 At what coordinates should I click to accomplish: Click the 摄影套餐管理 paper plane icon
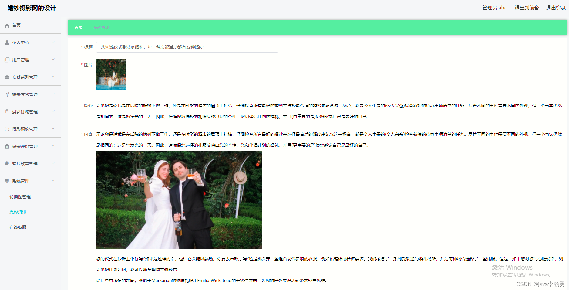point(7,95)
